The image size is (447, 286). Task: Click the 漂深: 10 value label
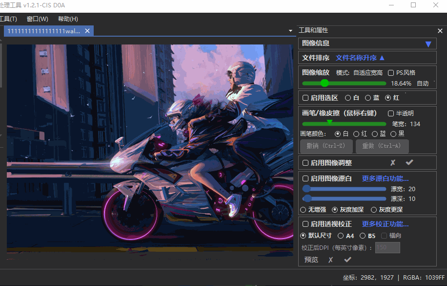point(403,198)
